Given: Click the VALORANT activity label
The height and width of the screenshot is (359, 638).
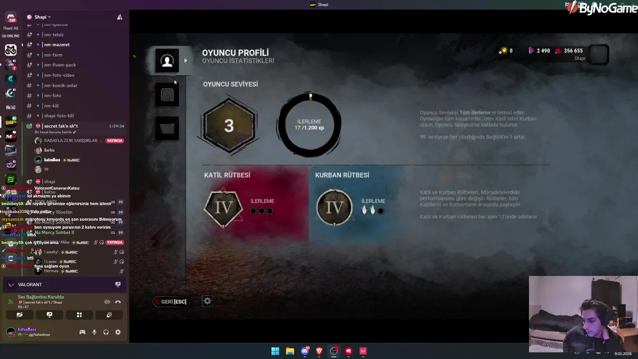Looking at the screenshot, I should coord(30,285).
